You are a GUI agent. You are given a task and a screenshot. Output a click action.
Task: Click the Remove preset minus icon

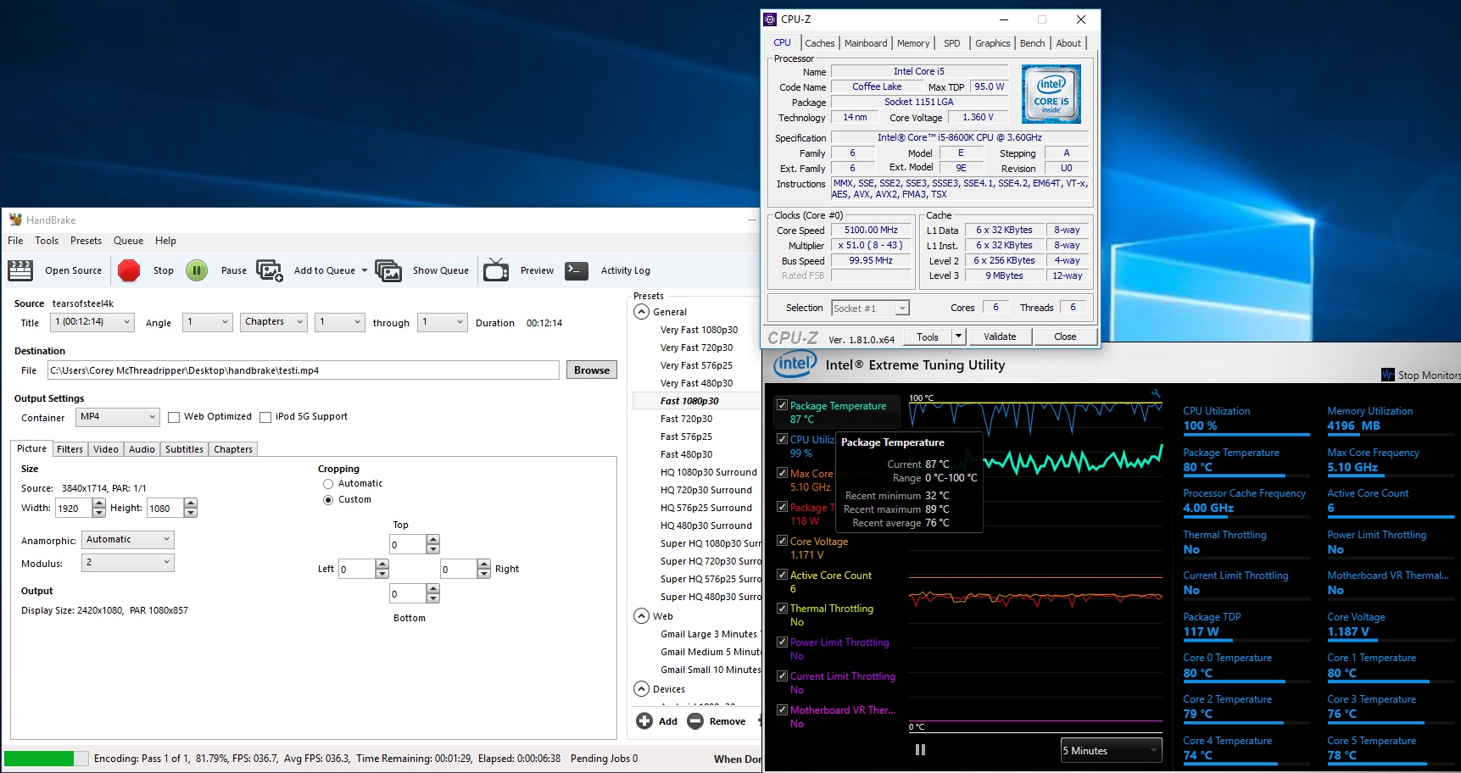[695, 721]
